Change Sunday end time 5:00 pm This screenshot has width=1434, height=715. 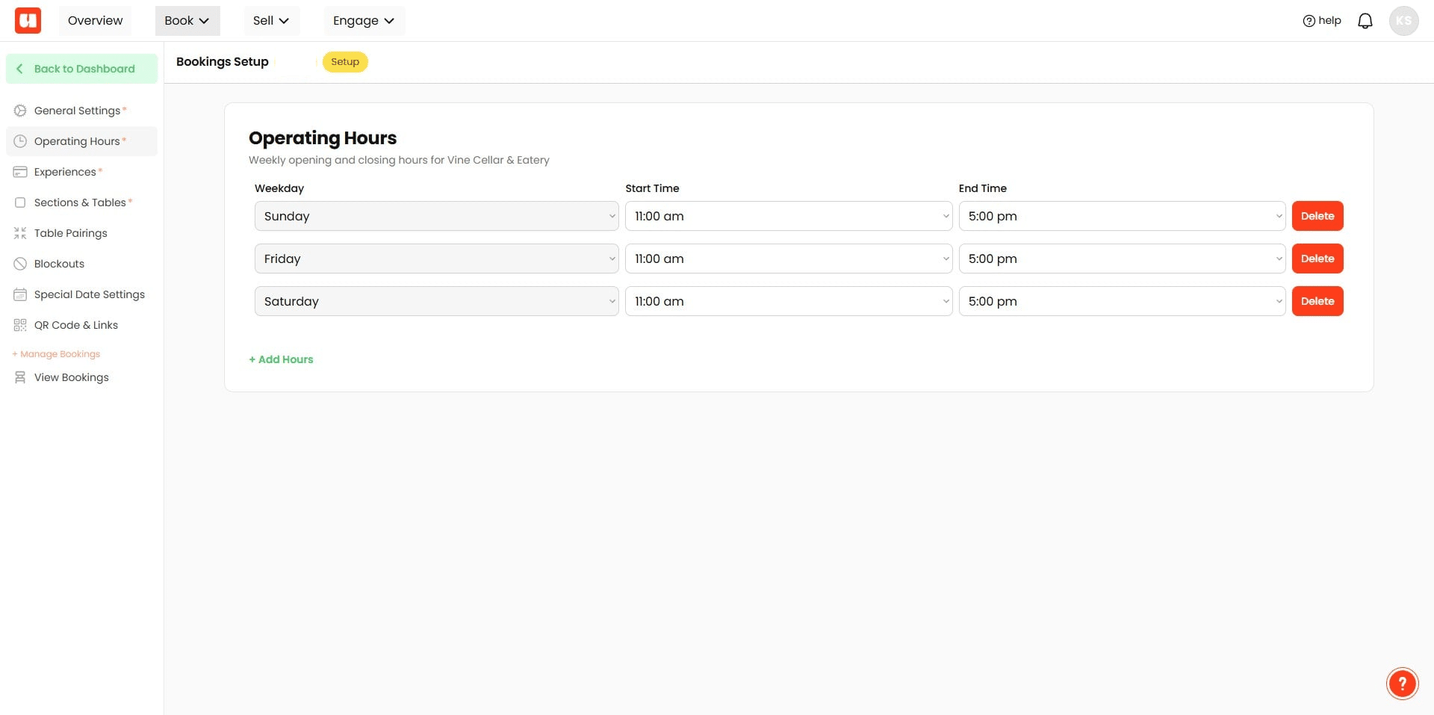(1122, 216)
